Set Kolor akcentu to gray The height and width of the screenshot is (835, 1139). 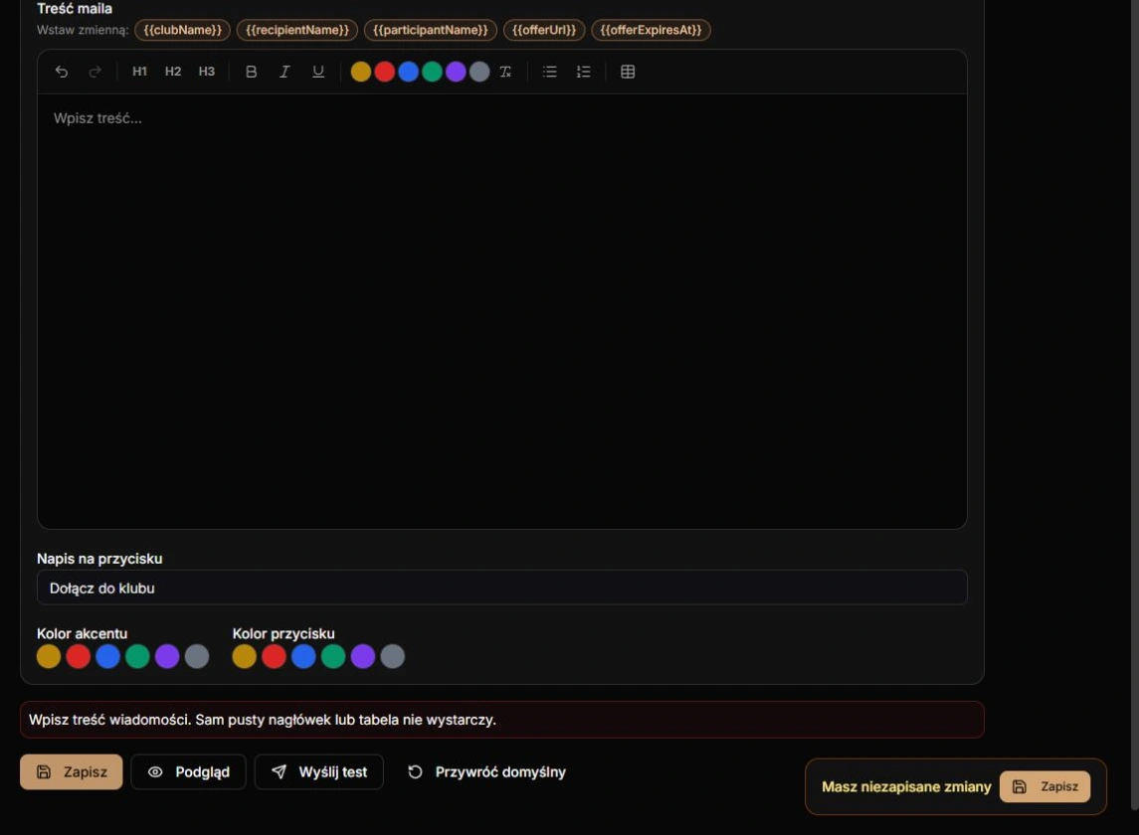pos(197,656)
